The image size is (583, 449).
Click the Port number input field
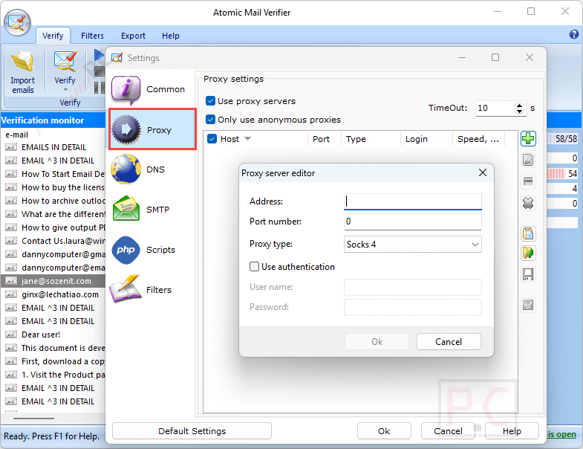point(413,222)
